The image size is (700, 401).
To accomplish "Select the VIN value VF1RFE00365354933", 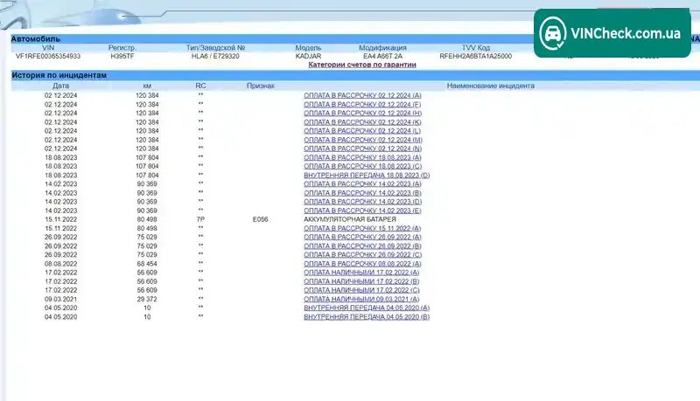I will coord(48,56).
